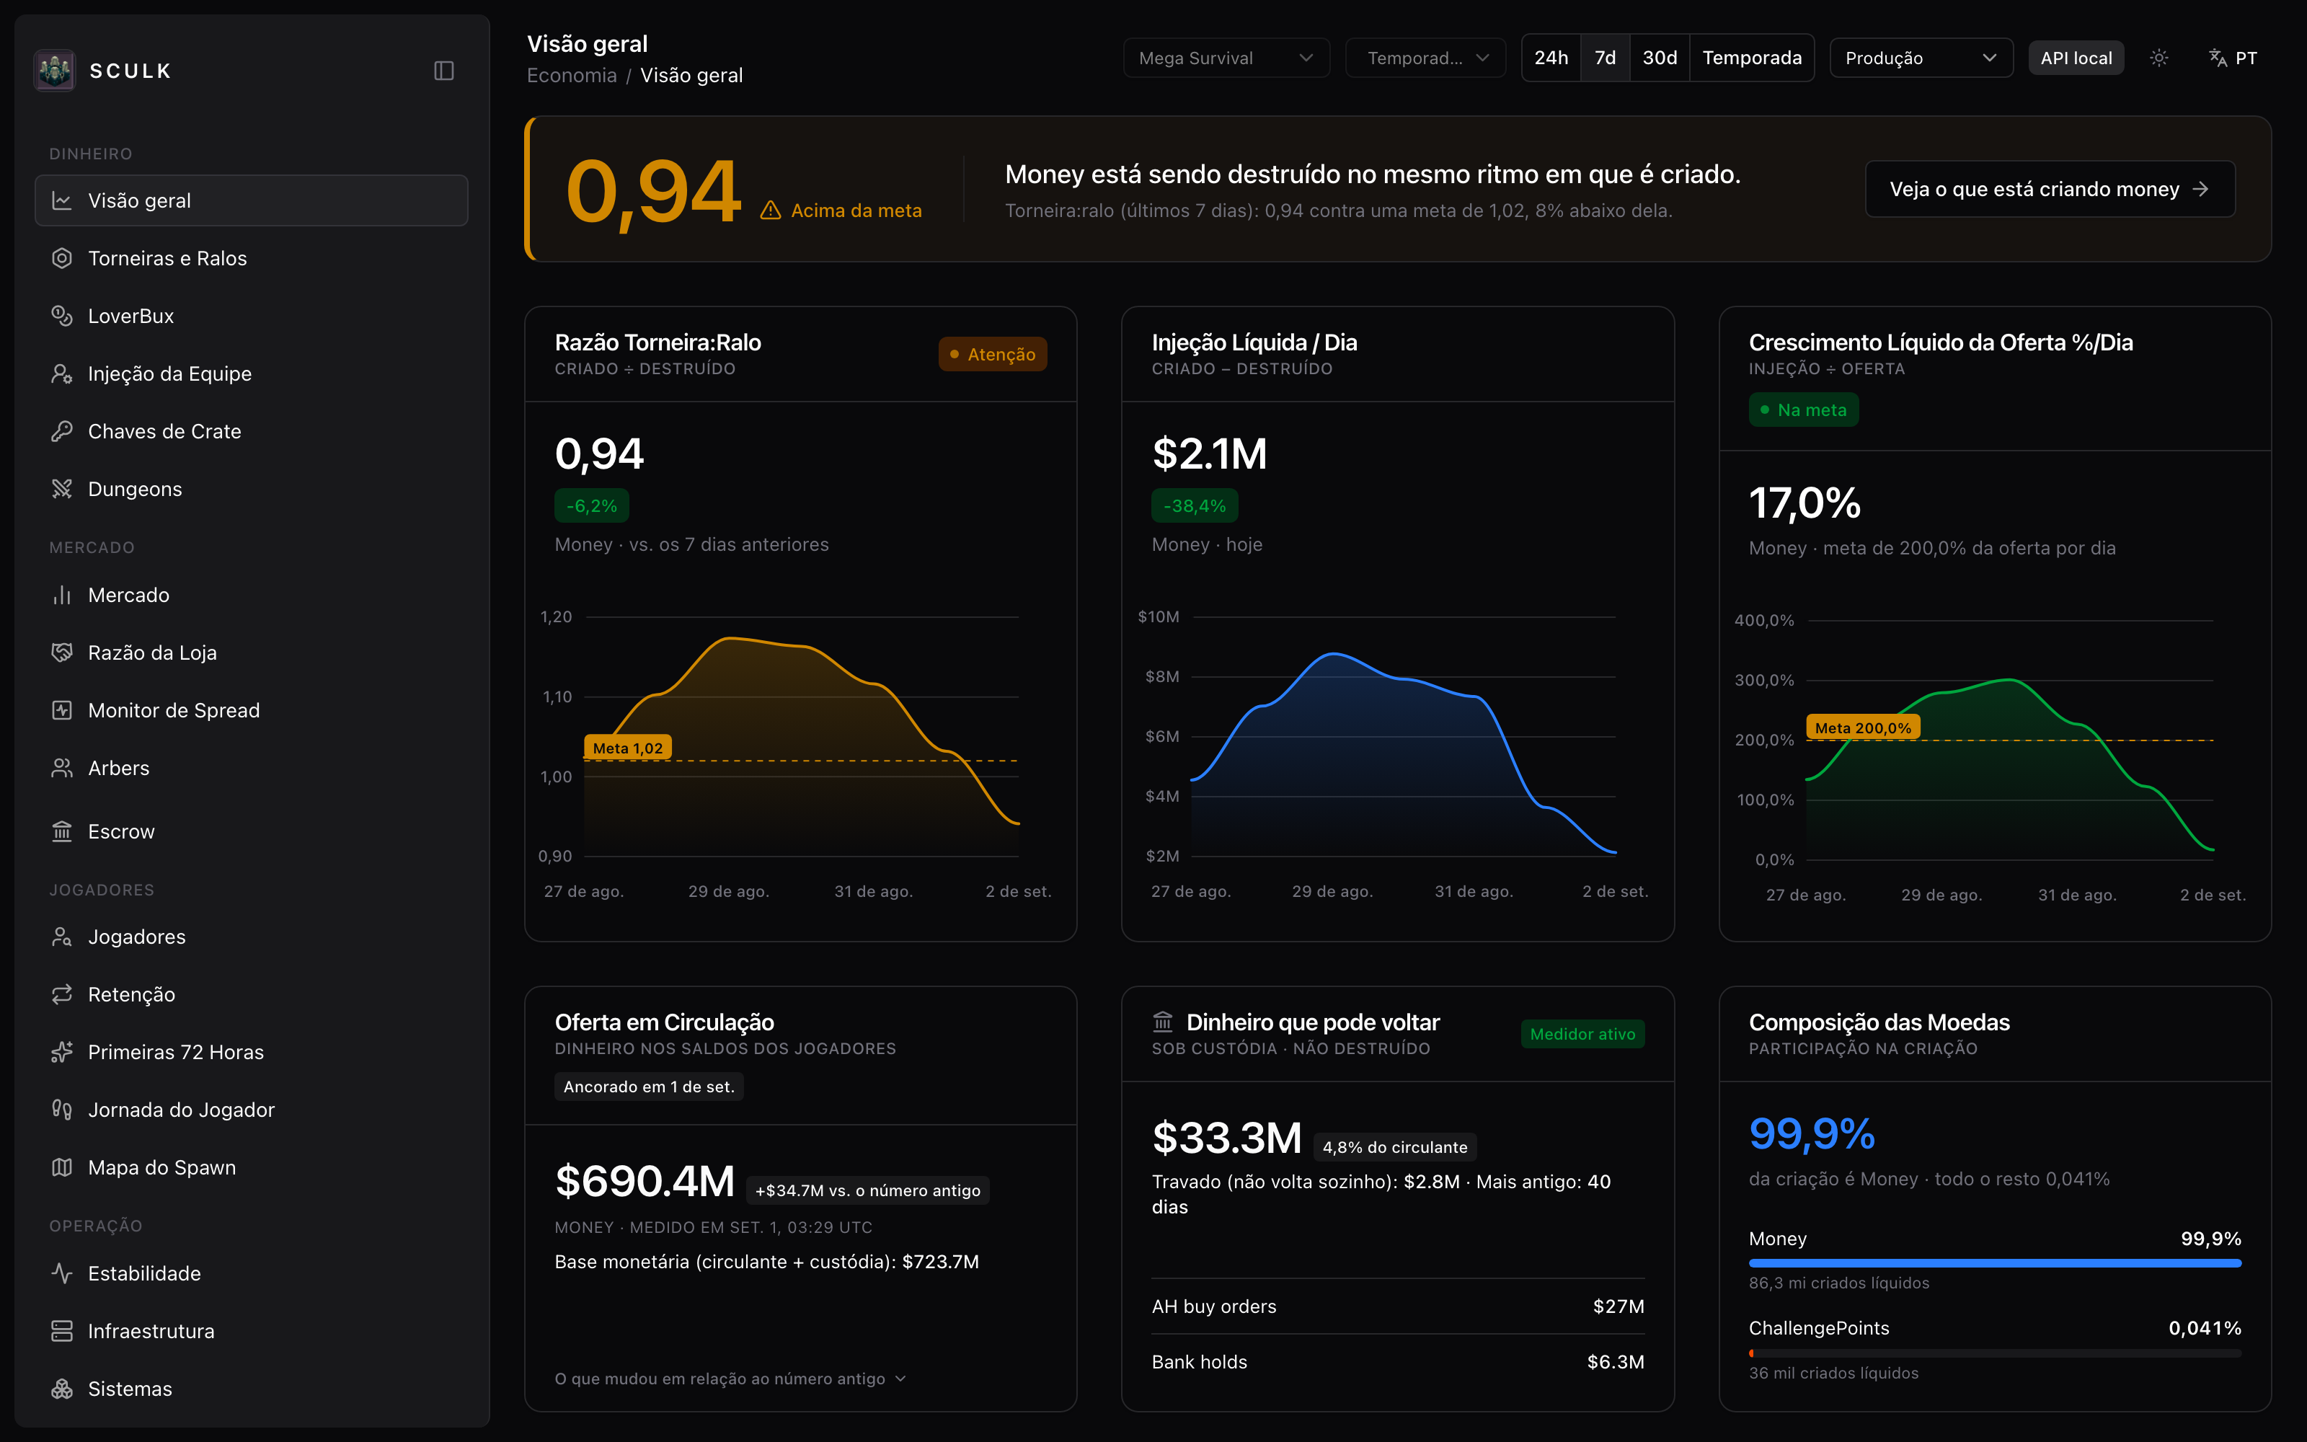Click the Retenção repeat icon
The height and width of the screenshot is (1442, 2307).
62,995
